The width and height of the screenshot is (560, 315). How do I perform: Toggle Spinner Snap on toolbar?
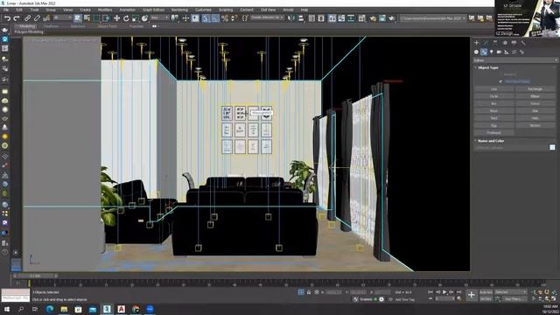pyautogui.click(x=234, y=18)
